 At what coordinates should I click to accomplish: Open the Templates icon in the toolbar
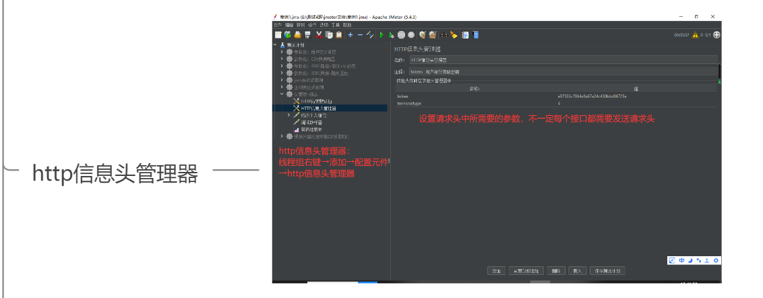click(x=288, y=35)
